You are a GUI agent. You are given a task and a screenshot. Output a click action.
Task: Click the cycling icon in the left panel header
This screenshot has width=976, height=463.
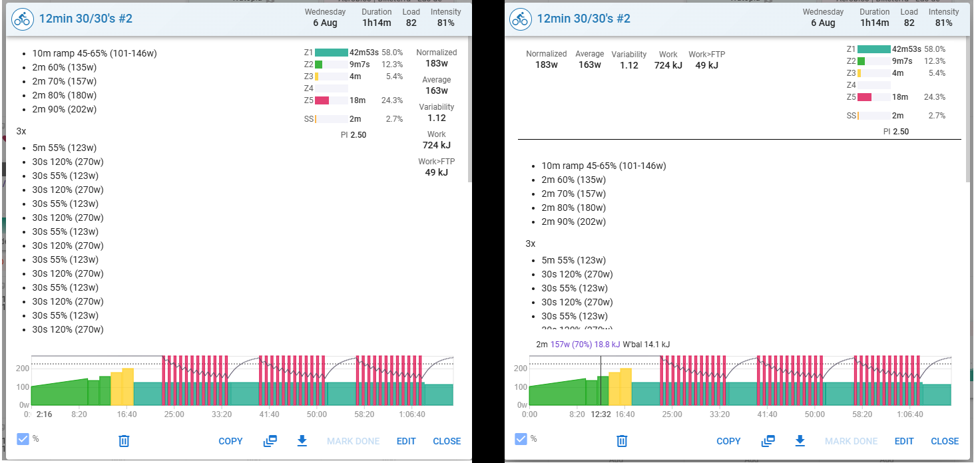[23, 19]
